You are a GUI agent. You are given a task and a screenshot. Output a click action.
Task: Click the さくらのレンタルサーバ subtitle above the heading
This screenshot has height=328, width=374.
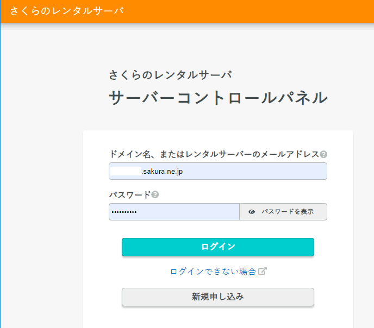(170, 75)
